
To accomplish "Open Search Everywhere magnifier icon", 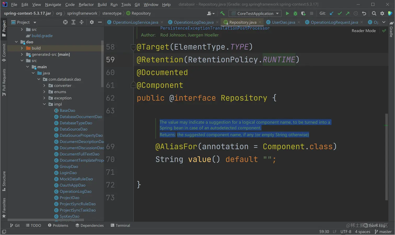I will click(x=374, y=13).
